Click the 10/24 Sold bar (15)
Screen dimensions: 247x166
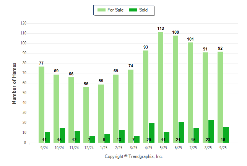click(x=62, y=135)
